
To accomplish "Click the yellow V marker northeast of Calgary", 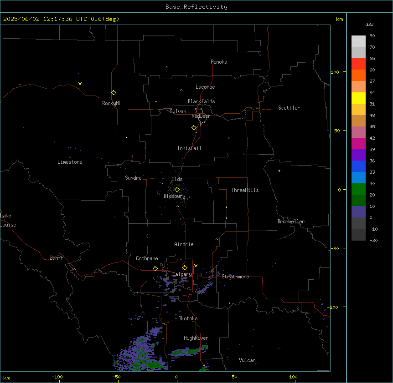I will [196, 266].
